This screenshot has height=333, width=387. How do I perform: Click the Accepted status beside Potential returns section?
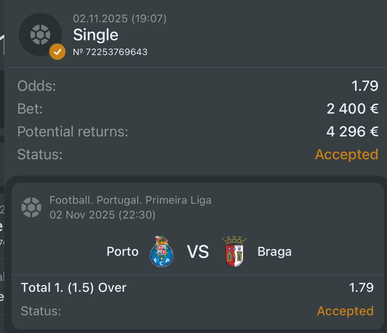tap(346, 155)
